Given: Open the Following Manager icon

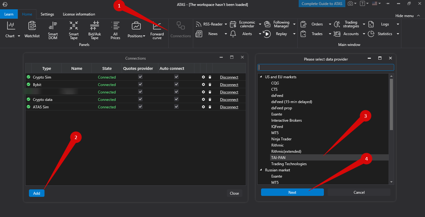Looking at the screenshot, I should pyautogui.click(x=267, y=24).
